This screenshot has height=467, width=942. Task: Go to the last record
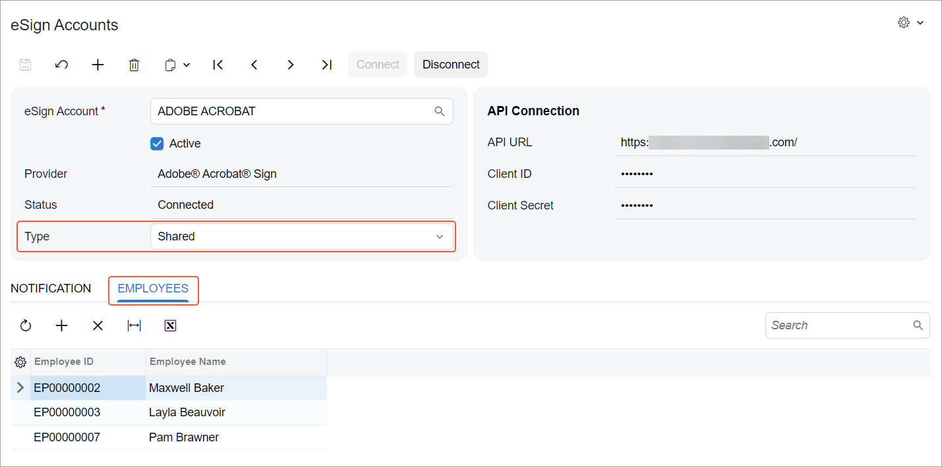coord(326,65)
